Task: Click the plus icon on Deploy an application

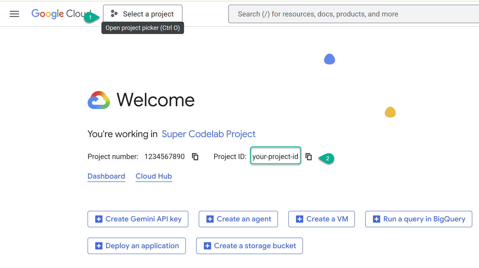Action: coord(99,246)
